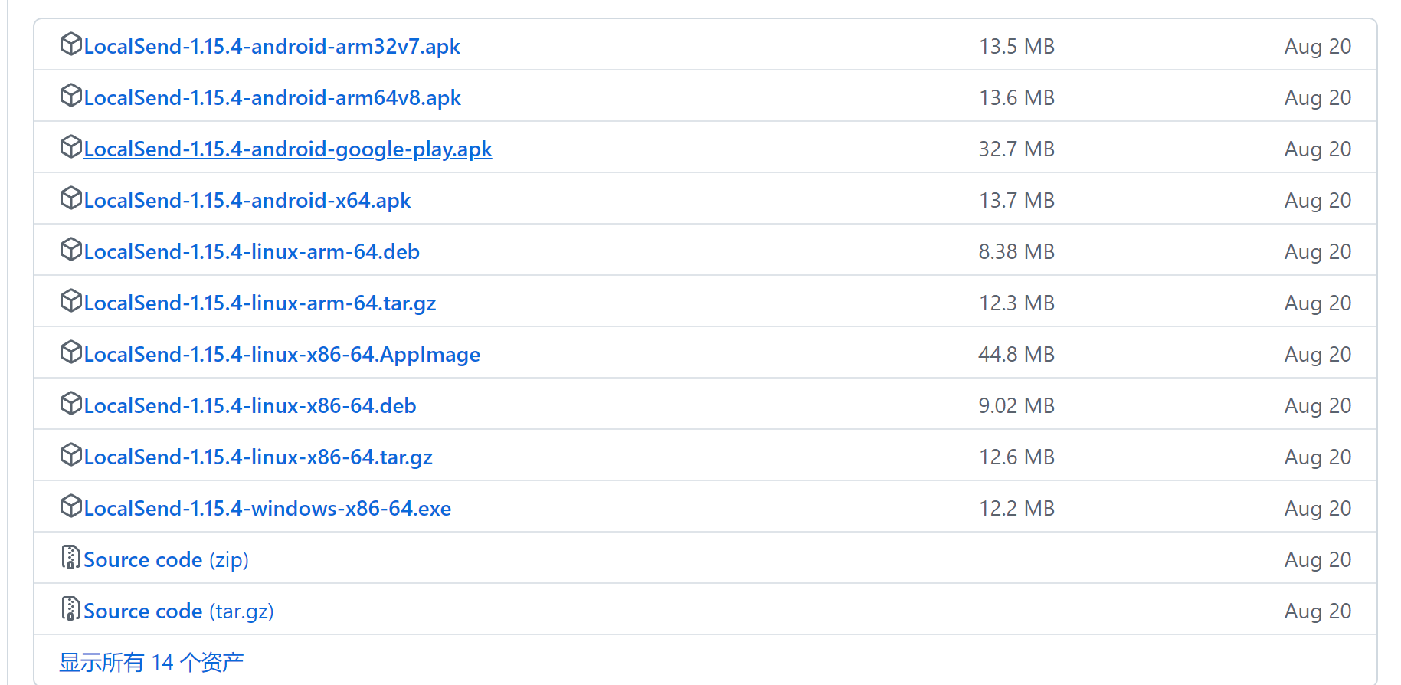Click 44.8 MB size of AppImage row

click(x=1016, y=355)
